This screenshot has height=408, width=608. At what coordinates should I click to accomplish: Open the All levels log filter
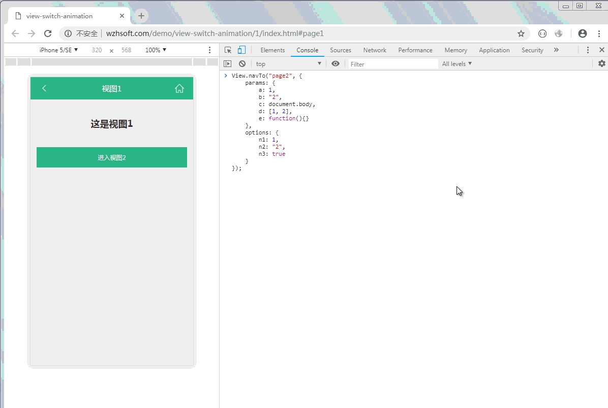point(457,63)
